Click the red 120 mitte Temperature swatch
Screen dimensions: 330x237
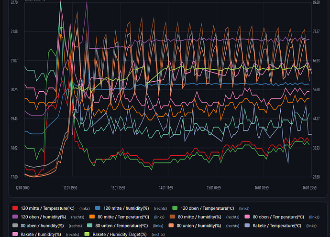15,208
